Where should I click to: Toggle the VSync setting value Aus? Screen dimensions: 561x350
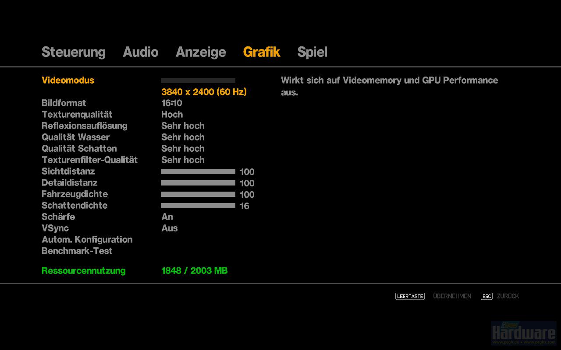click(x=169, y=228)
